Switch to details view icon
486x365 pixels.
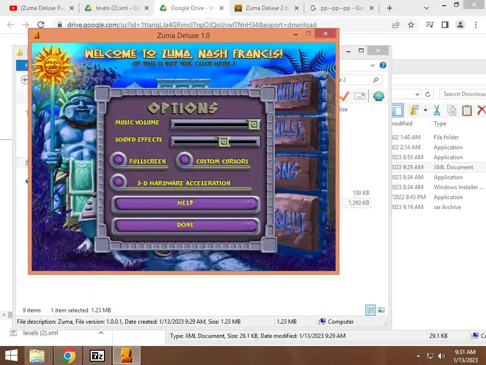tap(371, 310)
